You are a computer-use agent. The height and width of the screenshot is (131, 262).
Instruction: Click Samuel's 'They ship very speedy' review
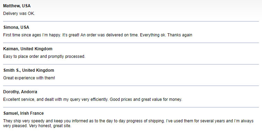click(128, 123)
